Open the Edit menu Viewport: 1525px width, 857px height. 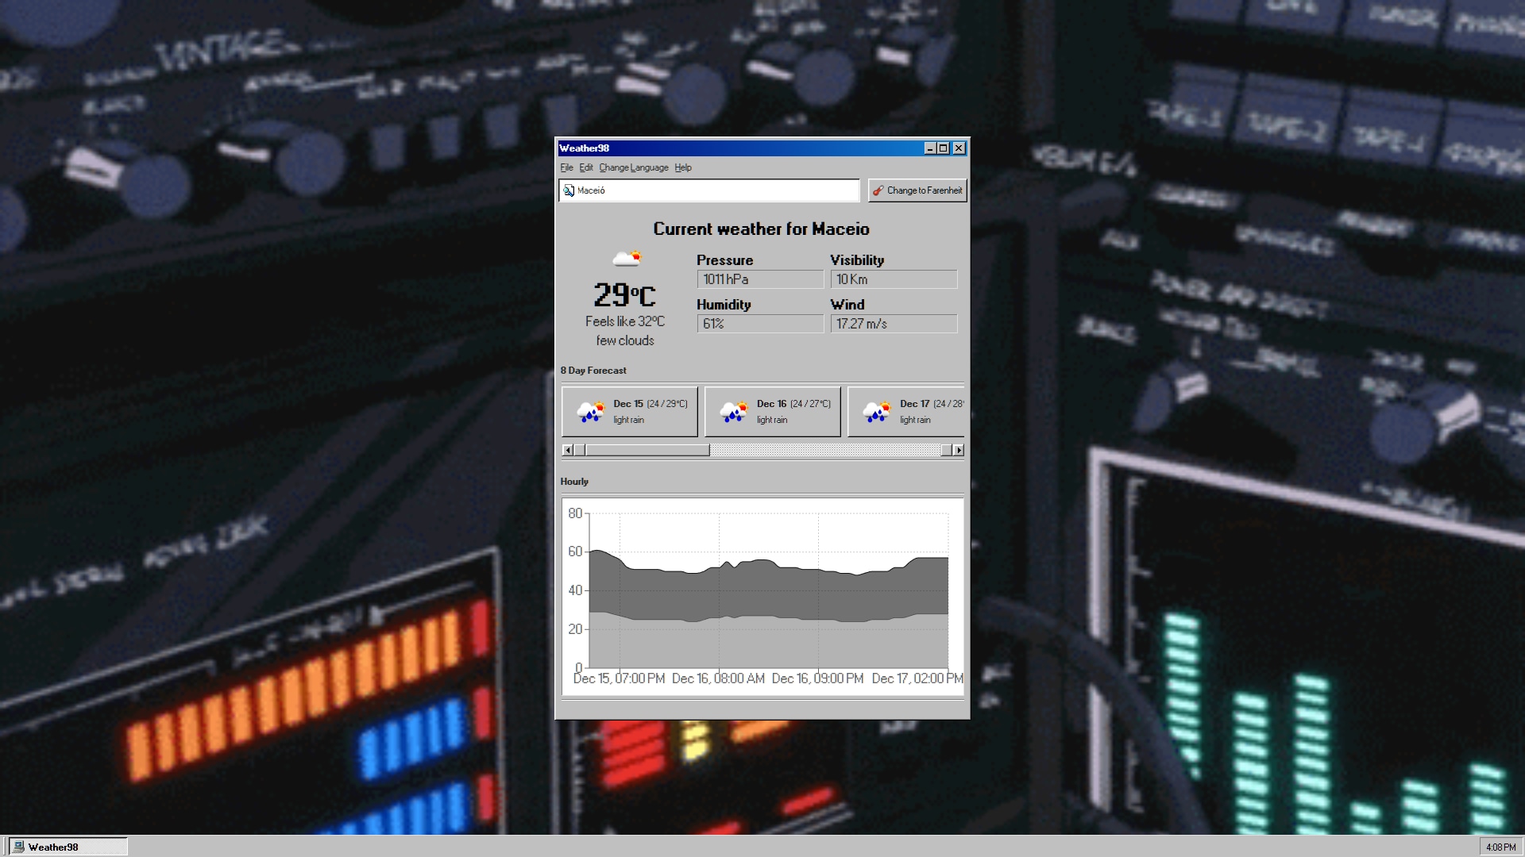click(x=585, y=167)
